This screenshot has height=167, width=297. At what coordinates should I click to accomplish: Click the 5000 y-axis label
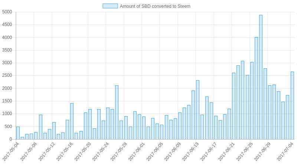point(7,12)
